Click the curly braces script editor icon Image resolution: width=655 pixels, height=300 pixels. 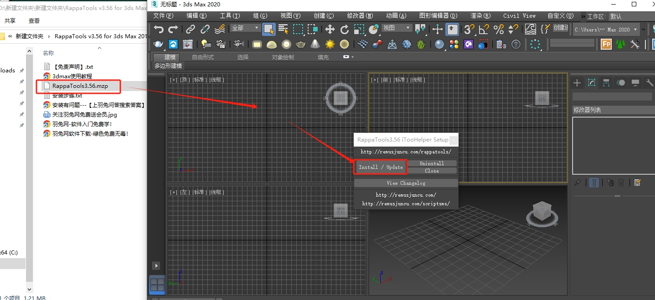pos(545,30)
